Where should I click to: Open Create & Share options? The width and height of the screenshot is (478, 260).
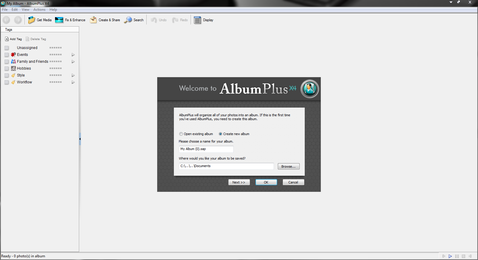coord(105,20)
